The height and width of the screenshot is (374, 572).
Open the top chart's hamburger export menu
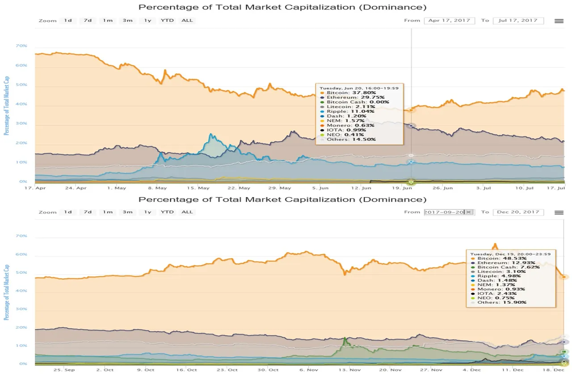(x=559, y=21)
